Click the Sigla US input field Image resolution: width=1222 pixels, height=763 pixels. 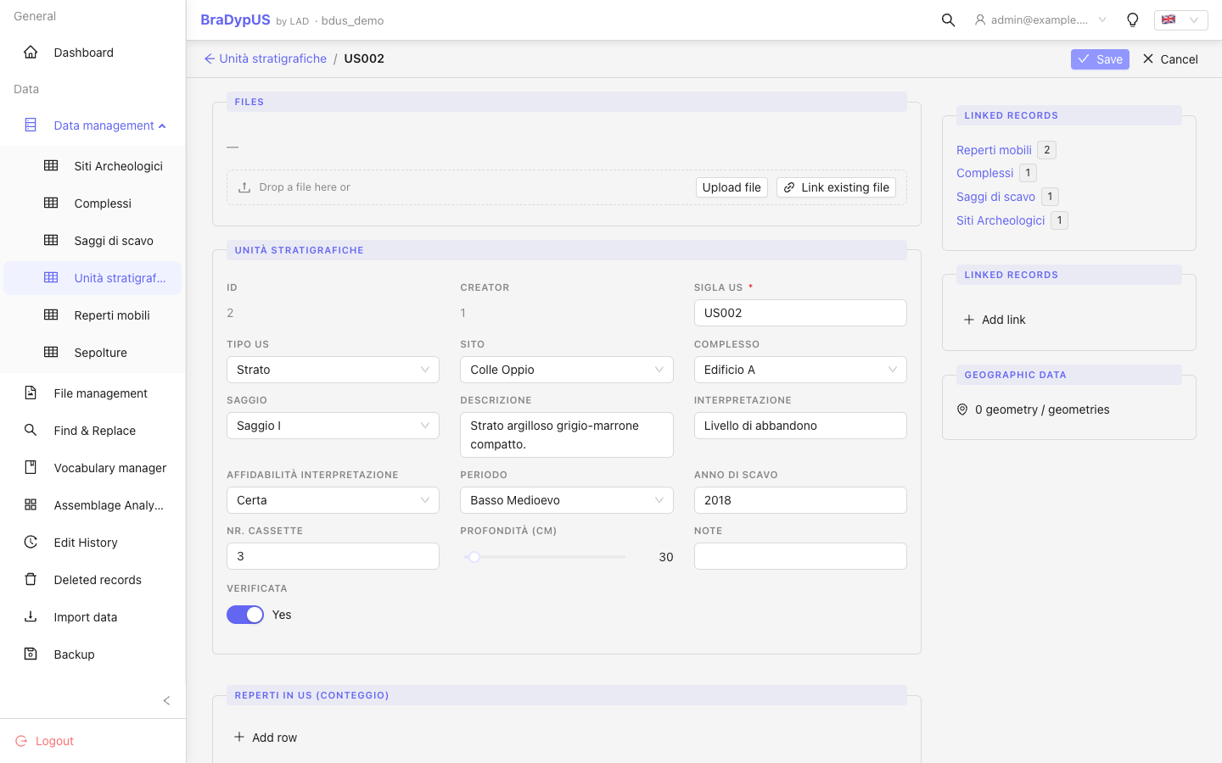coord(800,313)
